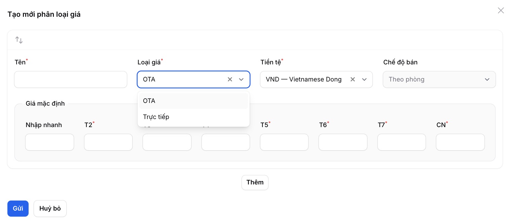
Task: Focus the CN price input field
Action: coord(460,142)
